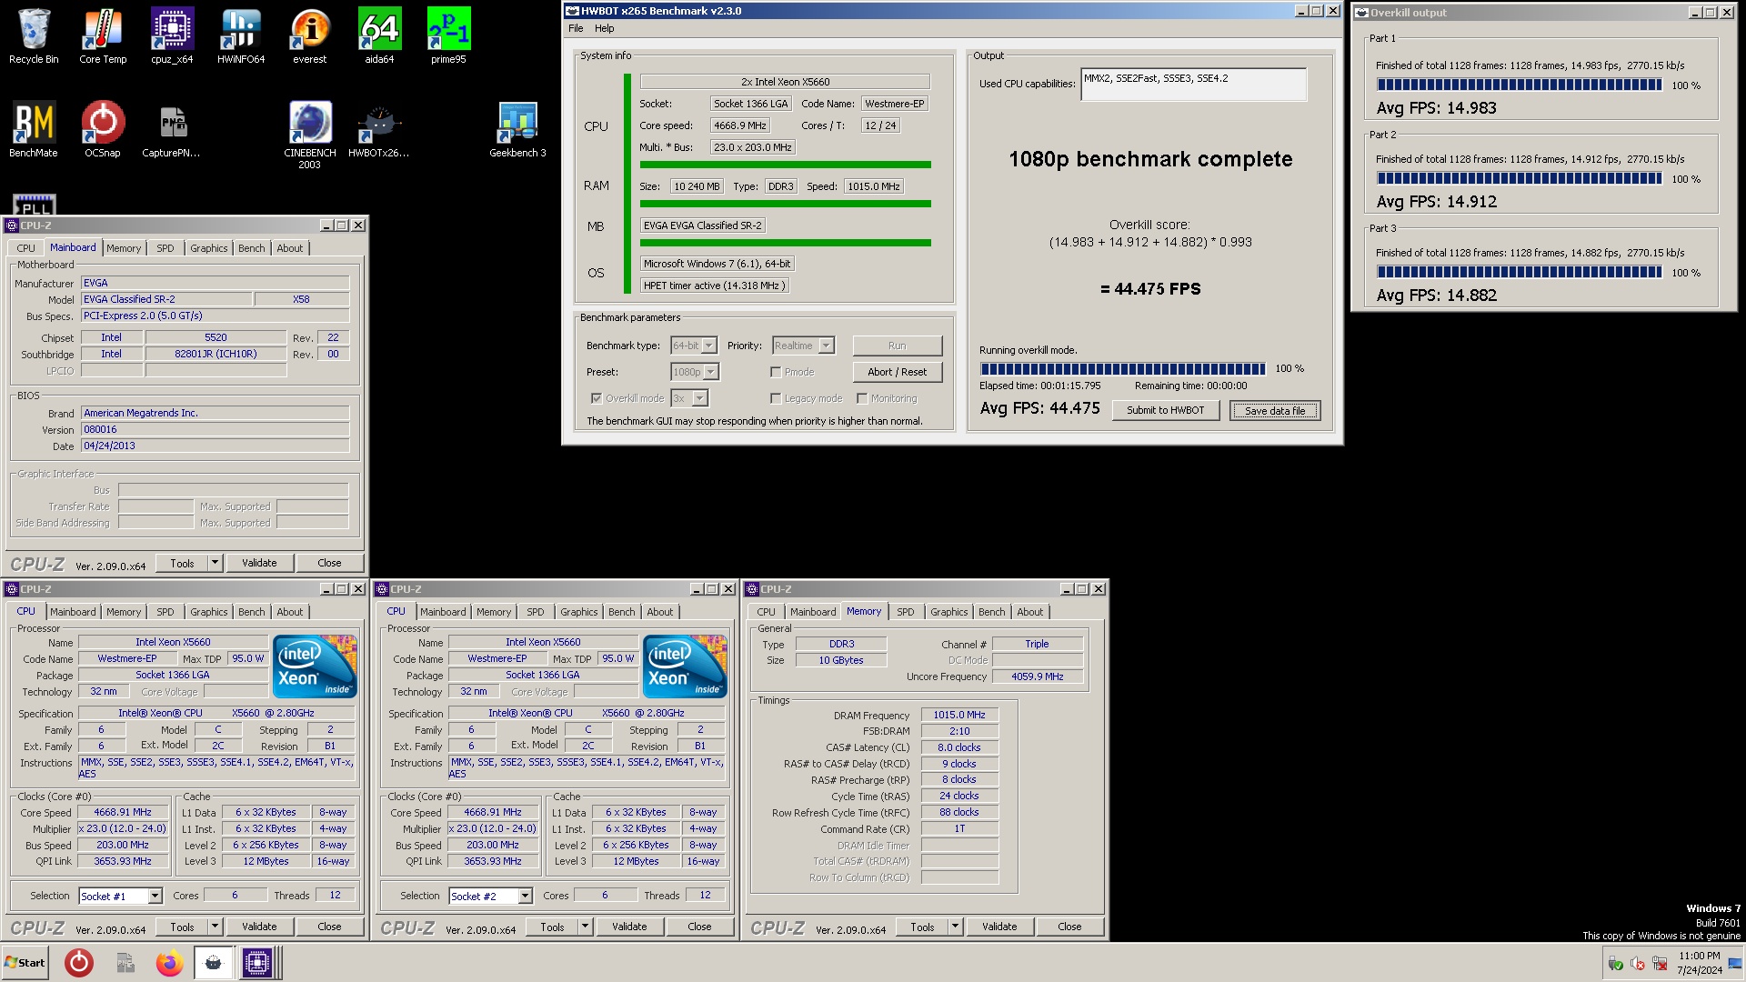Click the HPET timer active field
This screenshot has height=982, width=1746.
[x=715, y=286]
